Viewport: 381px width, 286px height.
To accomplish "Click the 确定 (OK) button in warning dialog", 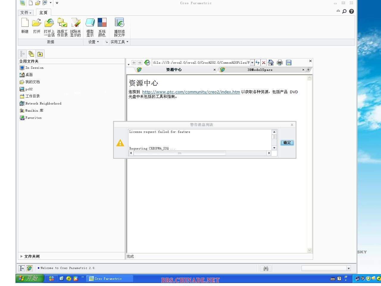I will 287,143.
